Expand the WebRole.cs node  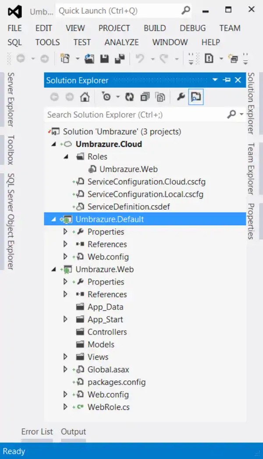[65, 407]
